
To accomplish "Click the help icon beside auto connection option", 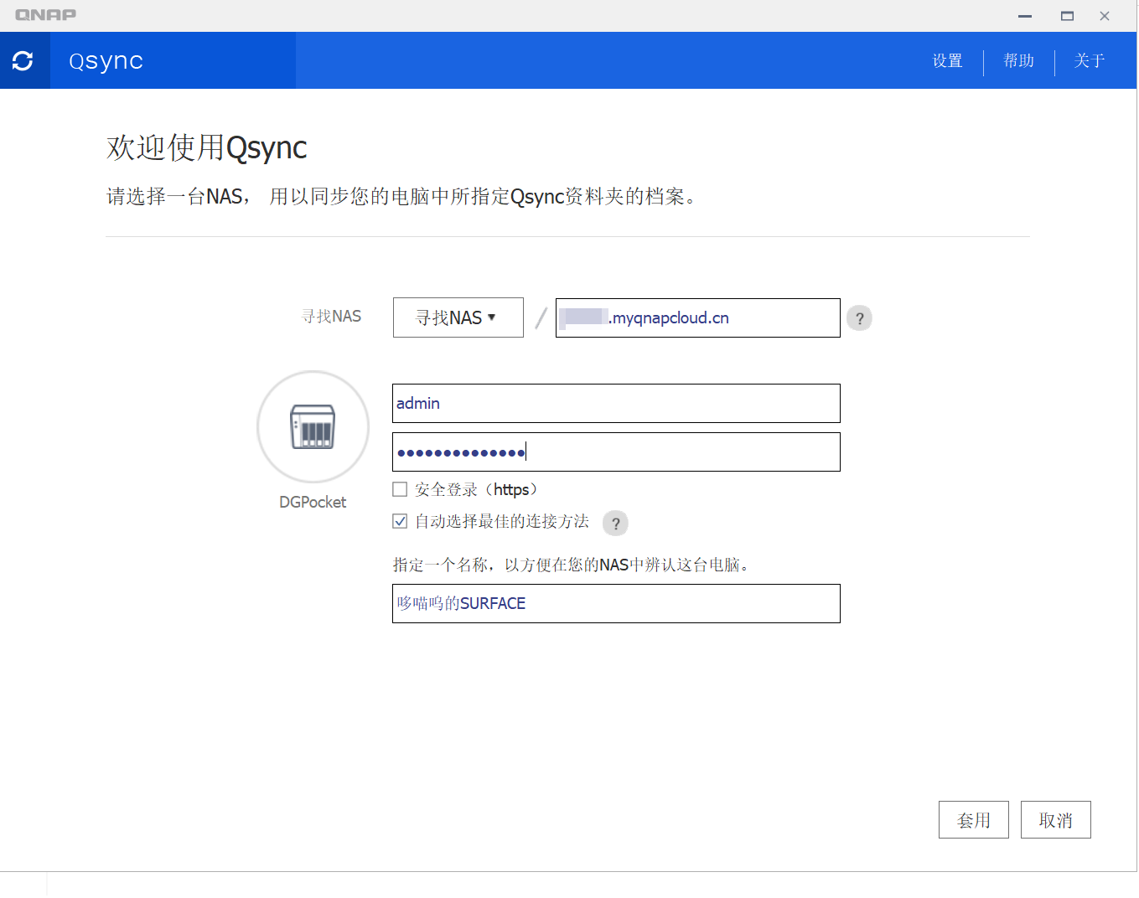I will pyautogui.click(x=615, y=524).
